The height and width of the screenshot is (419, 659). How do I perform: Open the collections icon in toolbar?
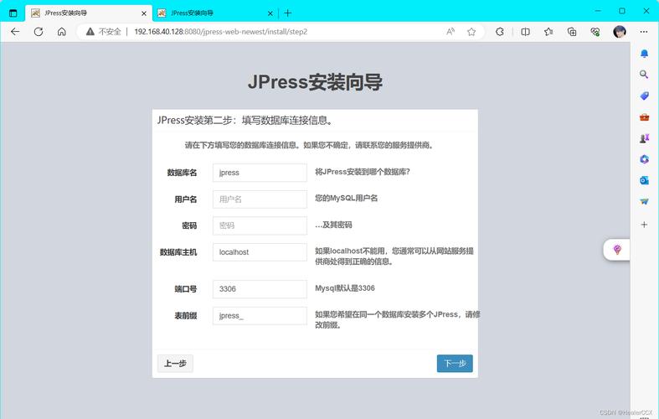[x=572, y=32]
